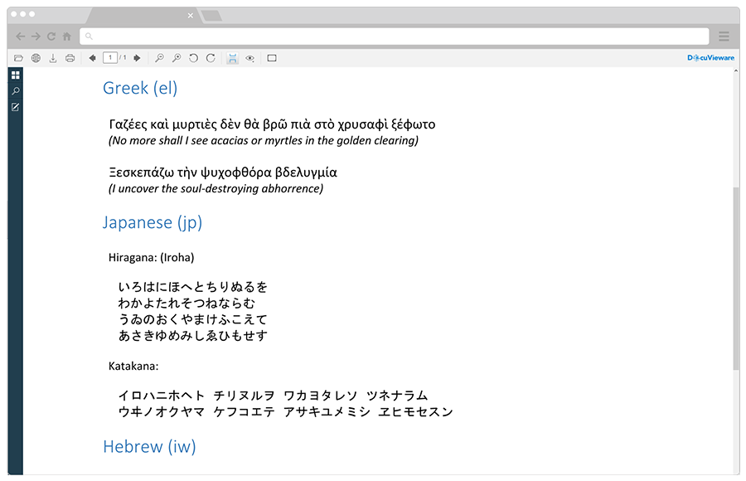Click the browser forward arrow
This screenshot has width=746, height=481.
coord(36,36)
